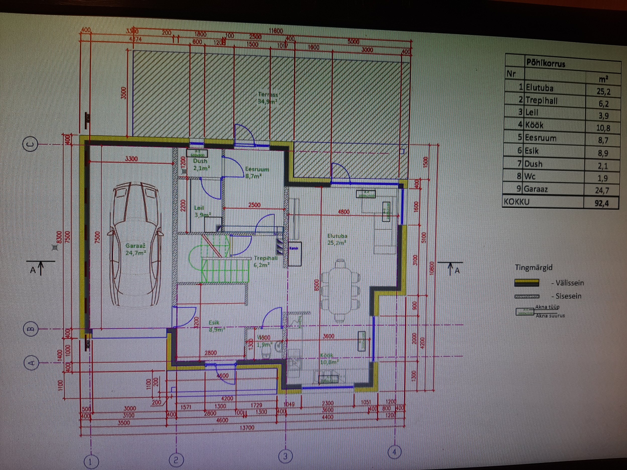Click the Terrass 34,9m² room label

tap(267, 98)
